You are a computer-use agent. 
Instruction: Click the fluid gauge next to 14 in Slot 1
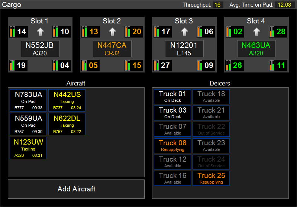click(13, 32)
